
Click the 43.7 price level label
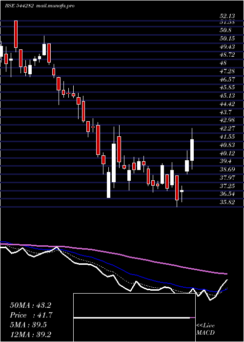[x=225, y=112]
